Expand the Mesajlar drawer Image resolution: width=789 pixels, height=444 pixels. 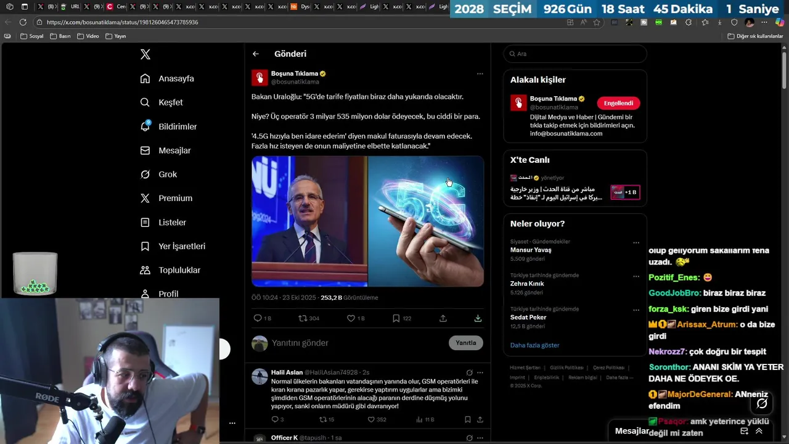[x=759, y=431]
